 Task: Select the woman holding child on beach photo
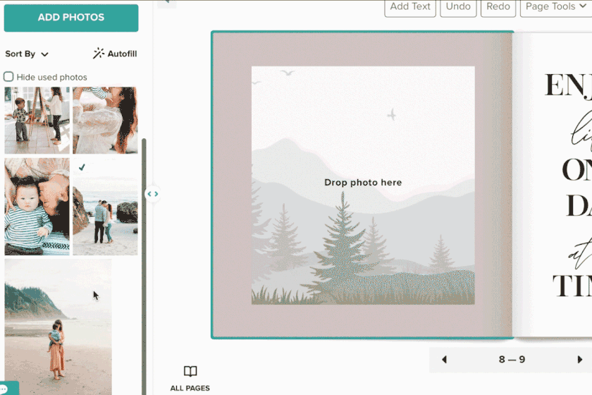(58, 327)
